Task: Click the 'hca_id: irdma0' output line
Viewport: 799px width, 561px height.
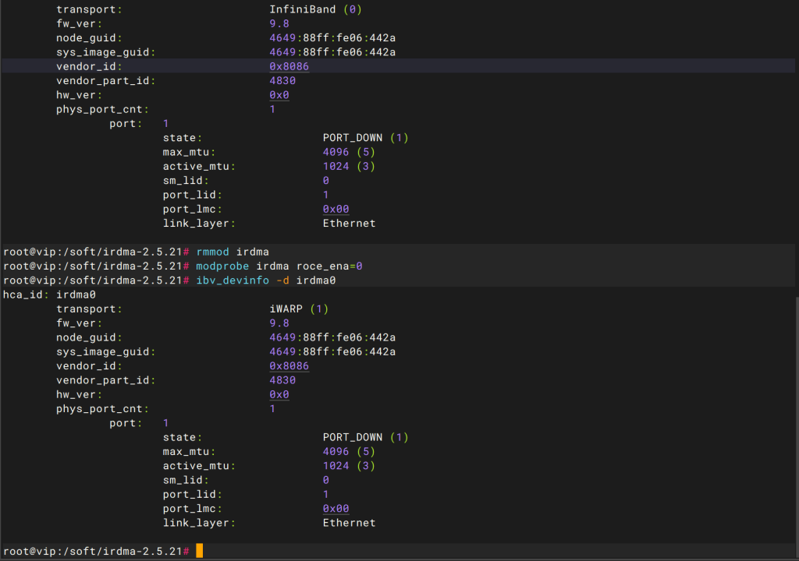Action: 49,295
